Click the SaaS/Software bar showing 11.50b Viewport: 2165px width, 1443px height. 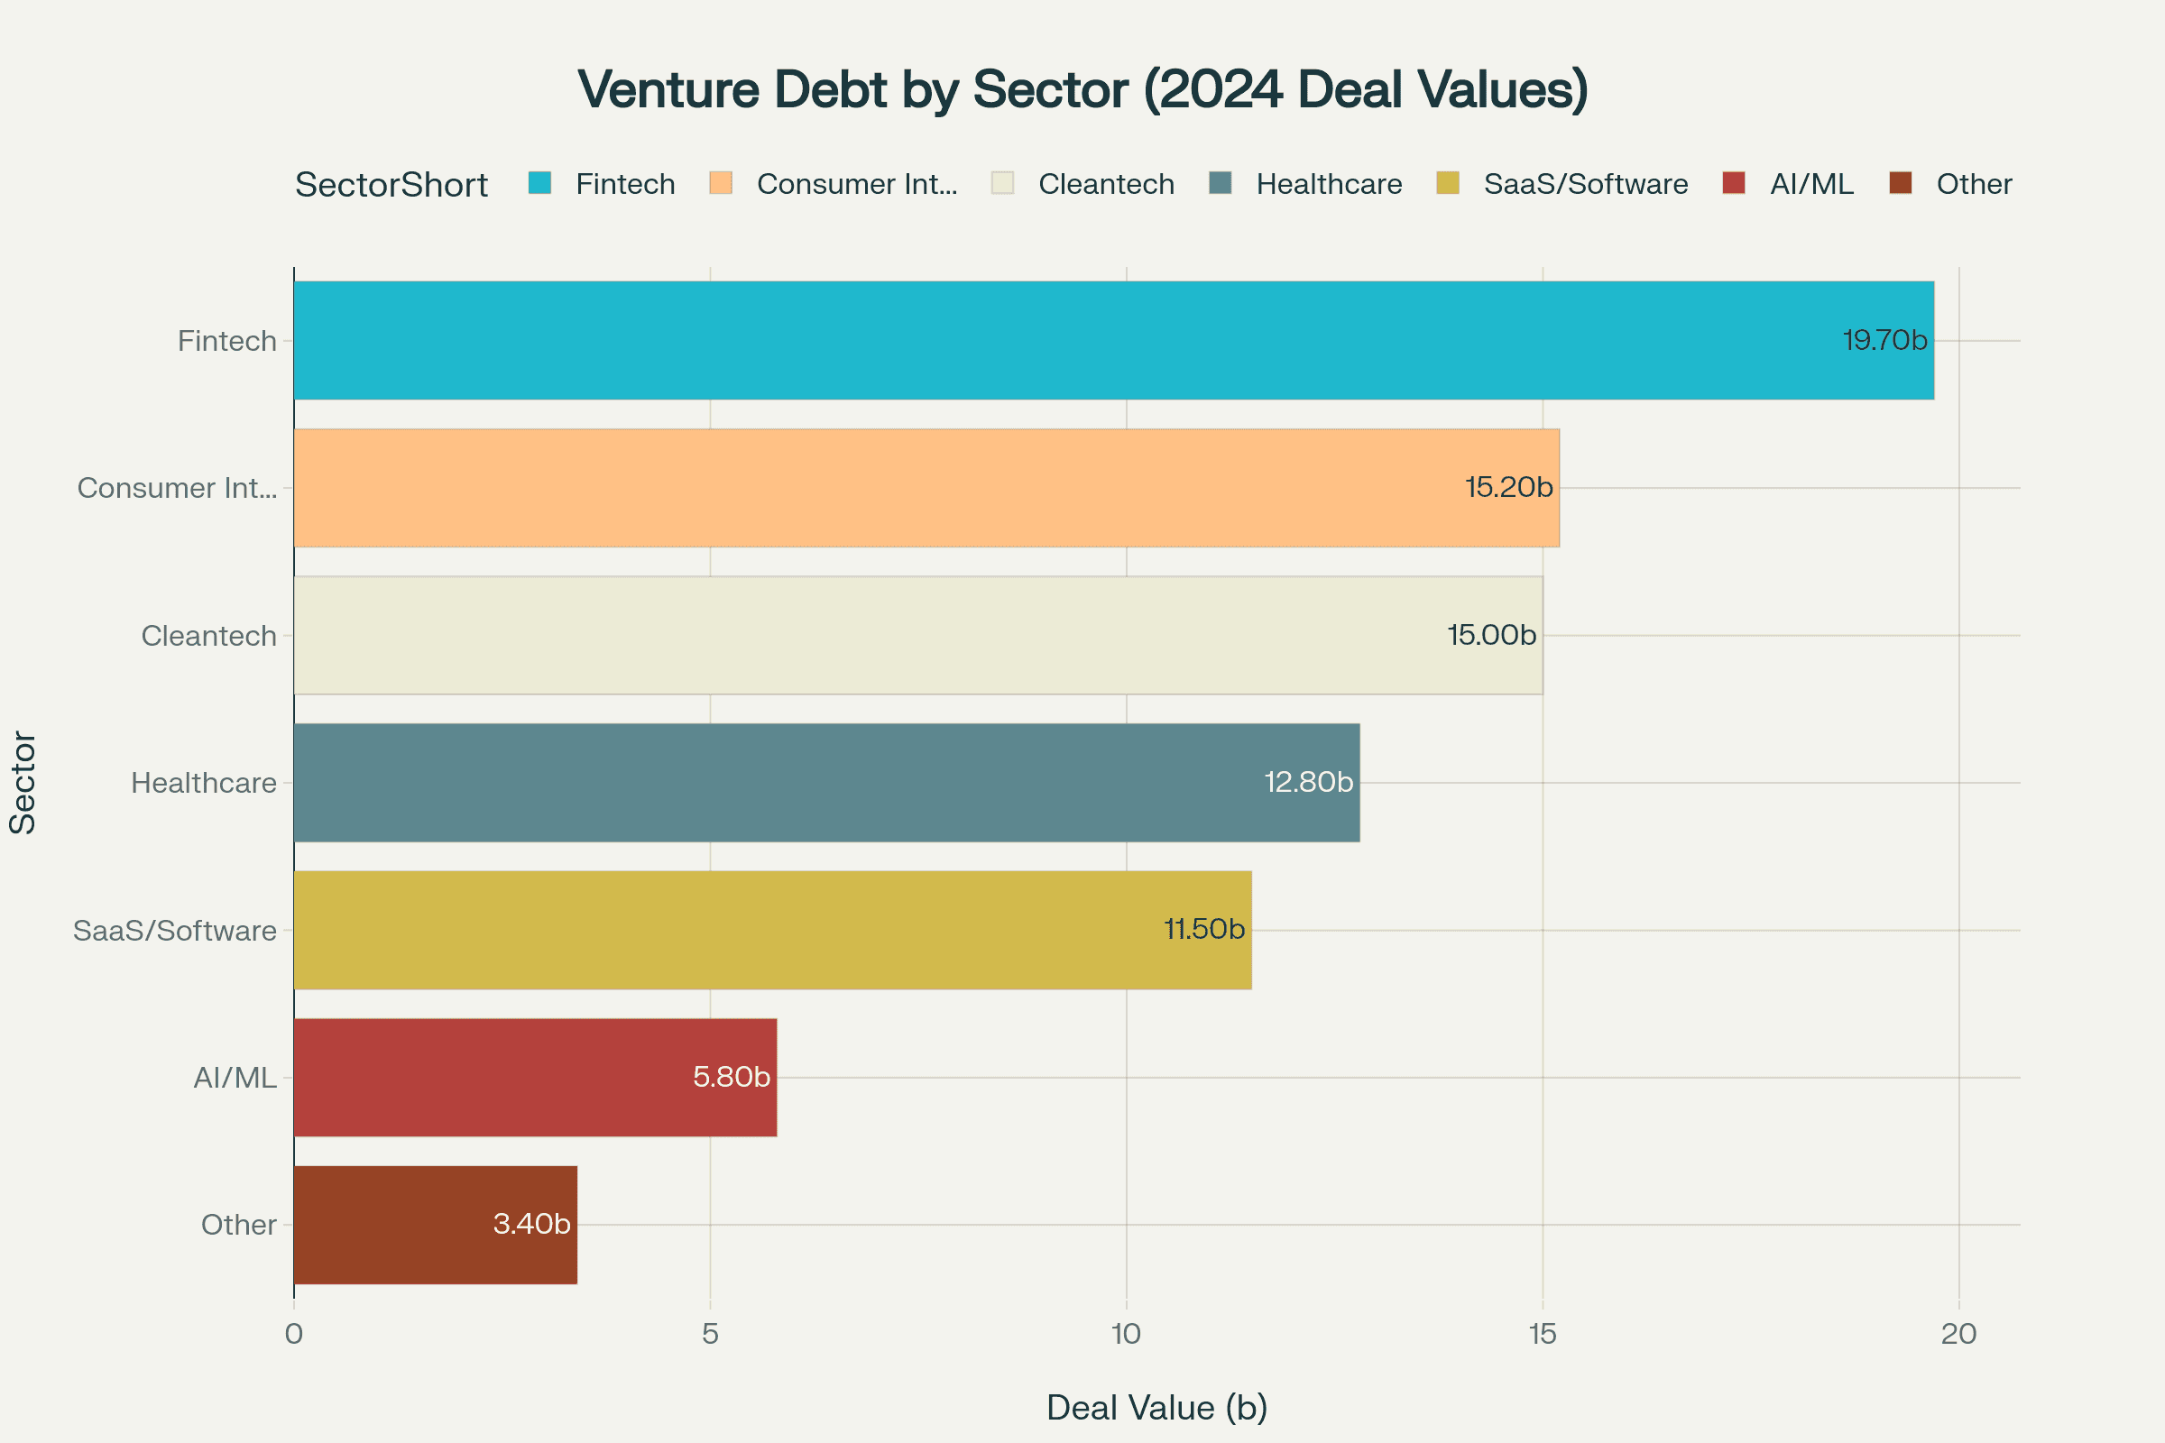coord(772,930)
